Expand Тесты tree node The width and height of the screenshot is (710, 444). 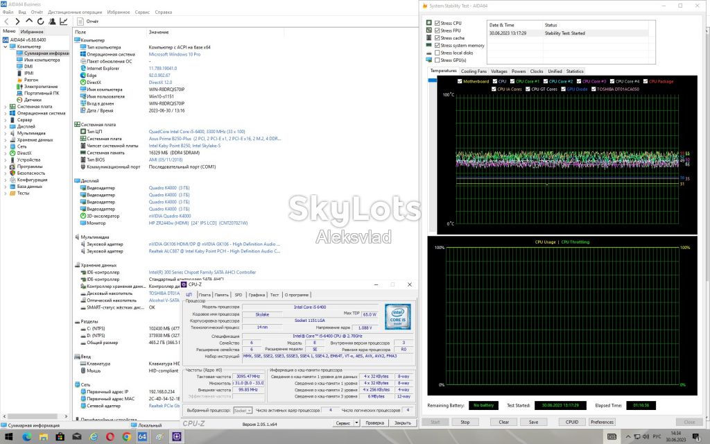pyautogui.click(x=5, y=193)
